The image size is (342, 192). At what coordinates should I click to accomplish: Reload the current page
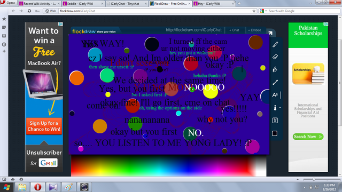[29, 11]
